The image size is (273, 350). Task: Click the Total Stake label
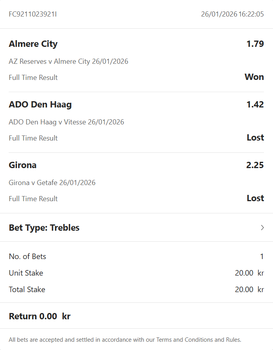(27, 289)
